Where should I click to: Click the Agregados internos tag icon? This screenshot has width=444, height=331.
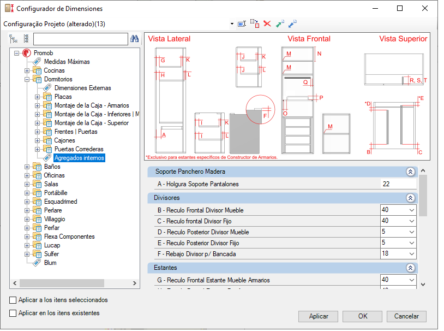[x=47, y=158]
